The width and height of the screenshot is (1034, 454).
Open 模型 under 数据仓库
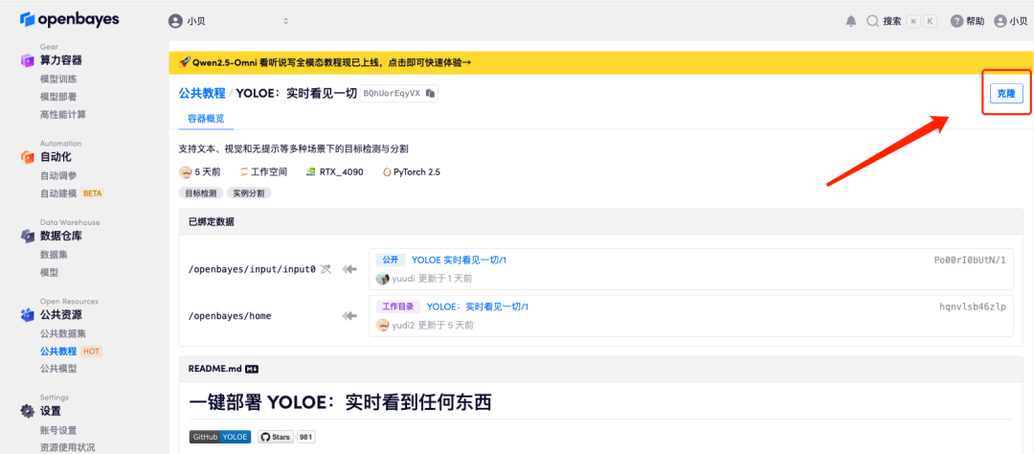click(50, 272)
